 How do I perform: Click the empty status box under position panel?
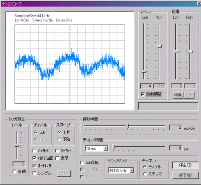click(x=168, y=106)
